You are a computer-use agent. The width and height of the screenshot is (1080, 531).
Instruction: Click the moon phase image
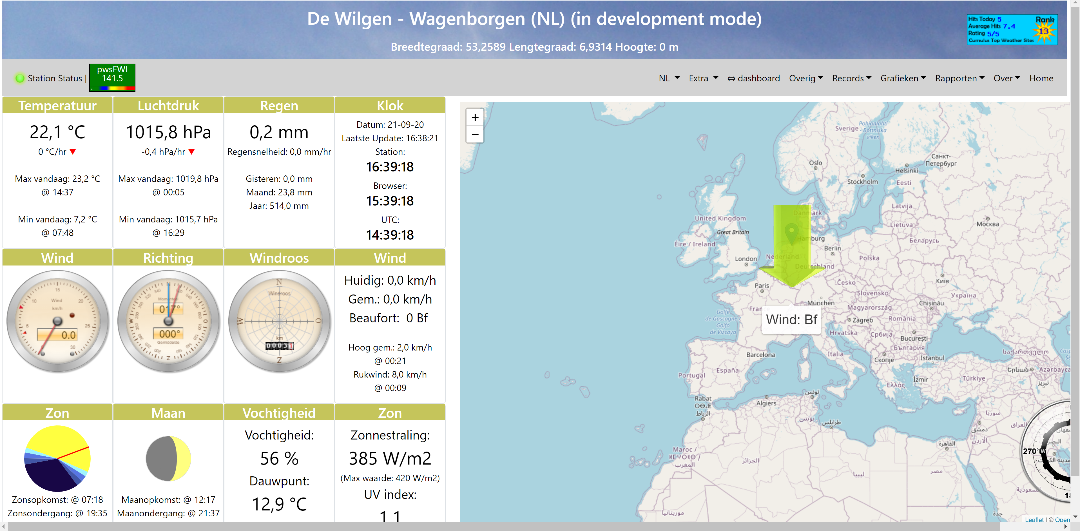click(x=168, y=458)
